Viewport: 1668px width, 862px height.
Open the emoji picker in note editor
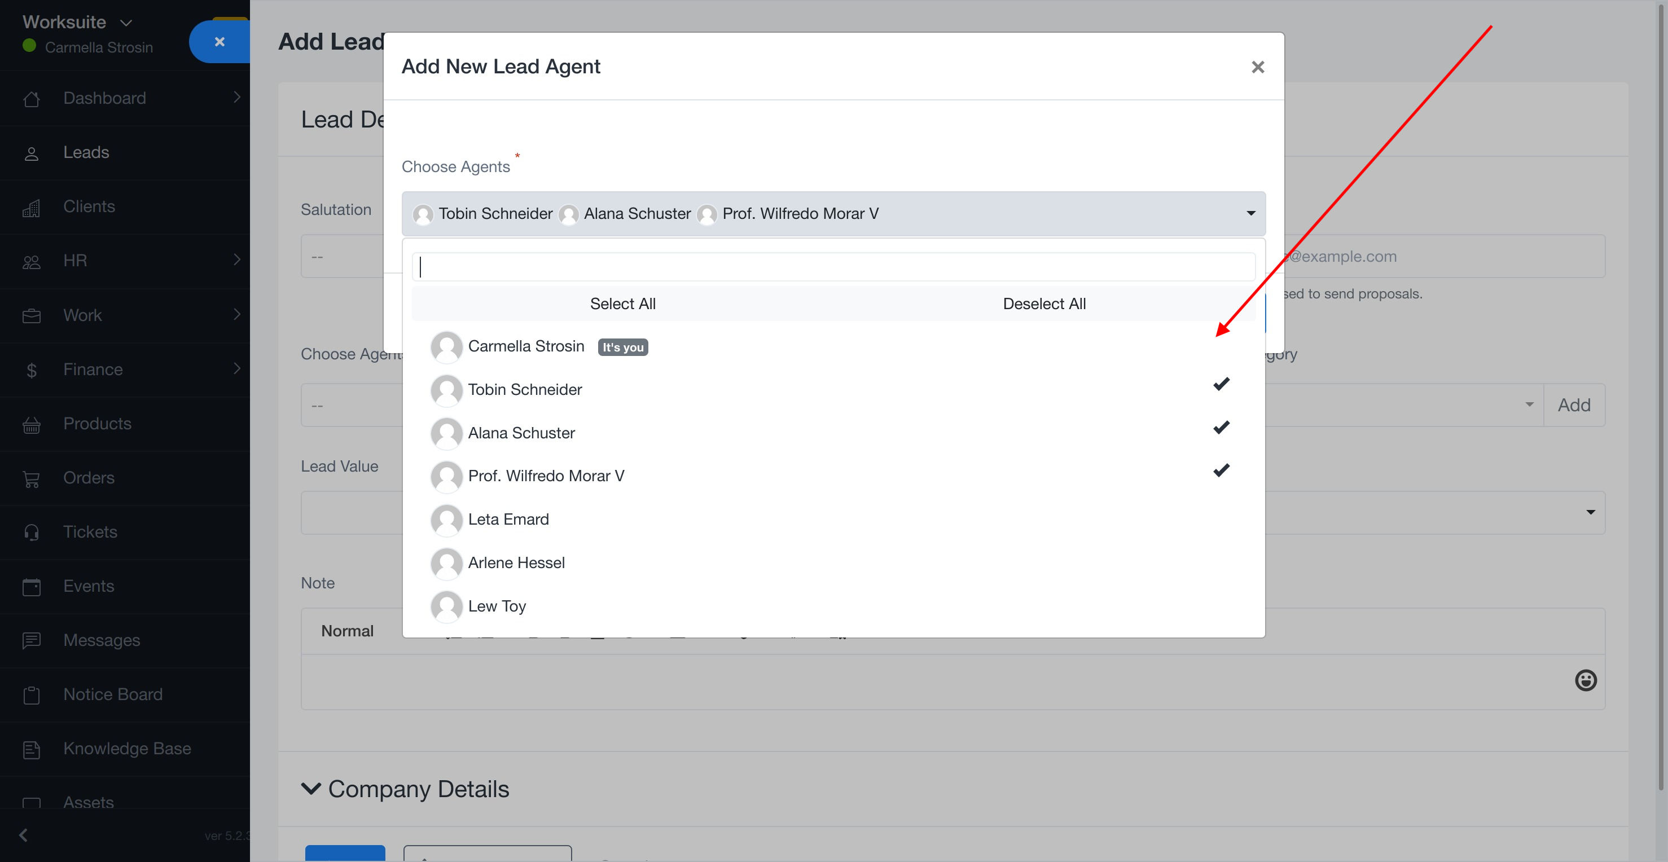1585,680
